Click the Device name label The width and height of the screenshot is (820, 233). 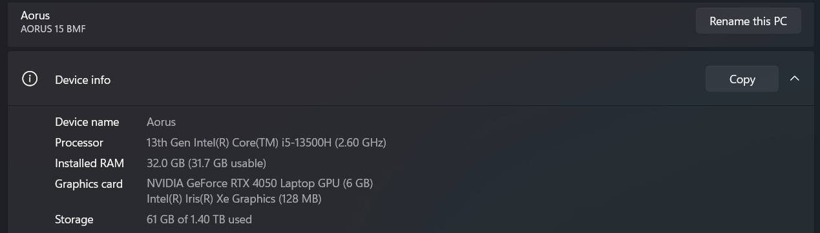pyautogui.click(x=87, y=122)
